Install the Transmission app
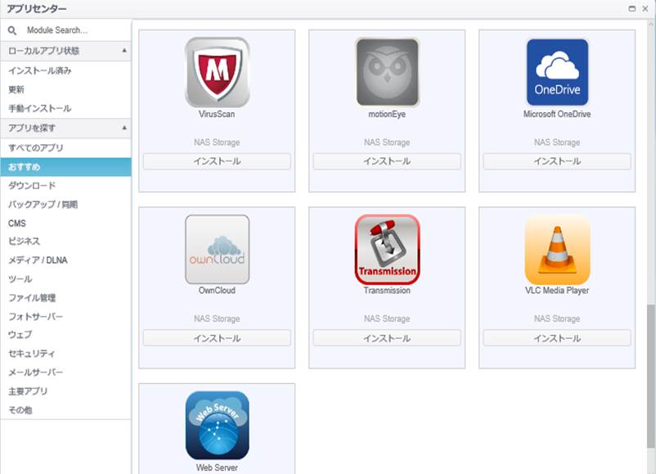This screenshot has width=656, height=474. [x=387, y=338]
